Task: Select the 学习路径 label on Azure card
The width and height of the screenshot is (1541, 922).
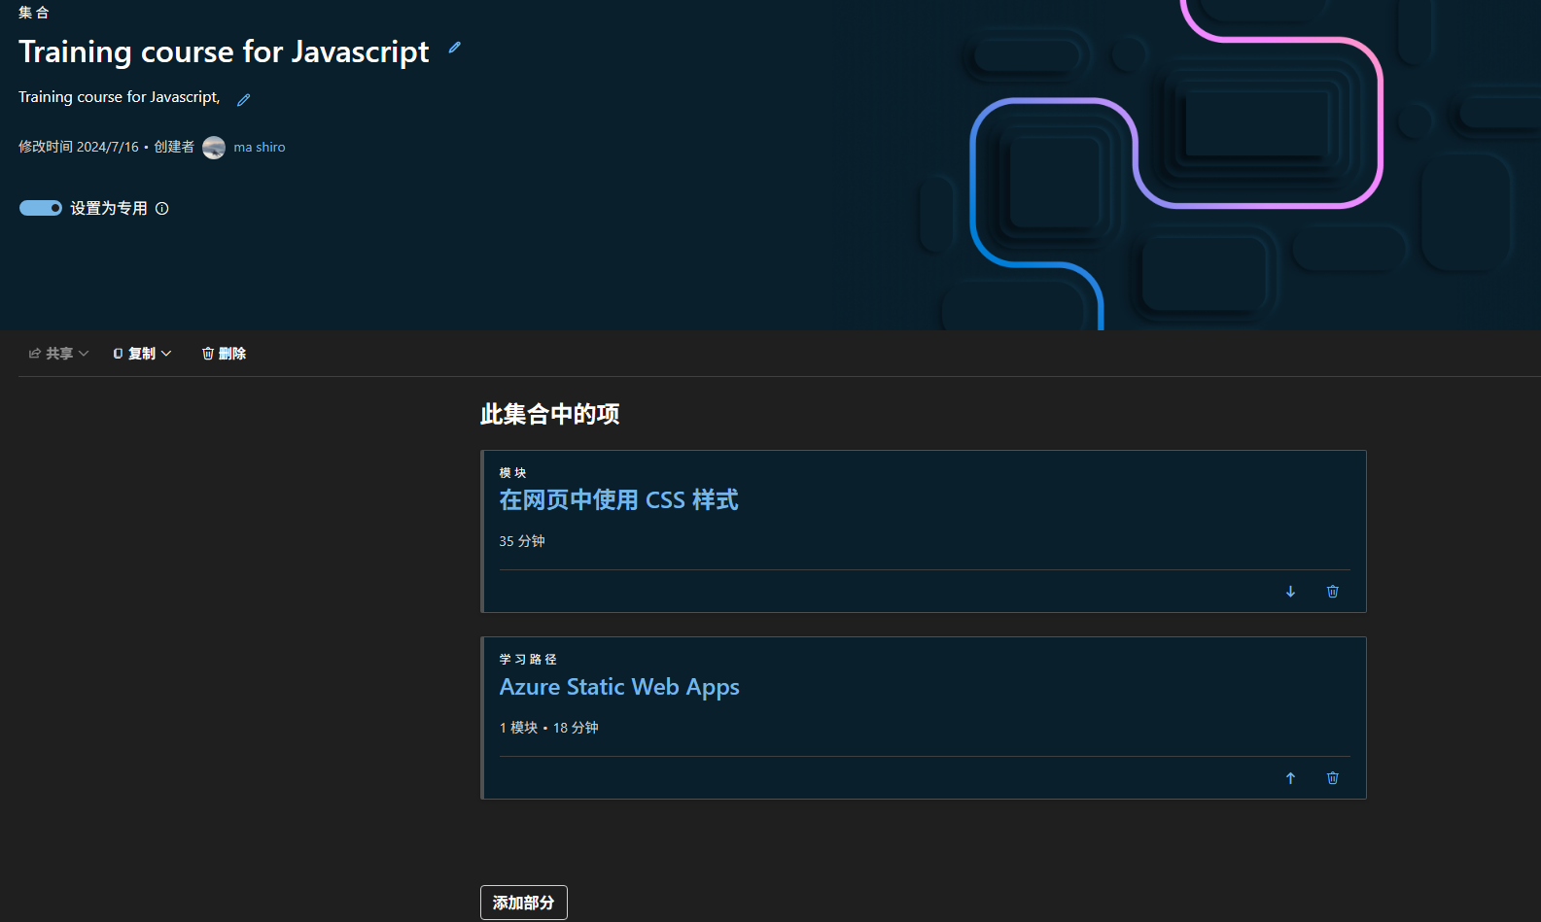Action: coord(528,660)
